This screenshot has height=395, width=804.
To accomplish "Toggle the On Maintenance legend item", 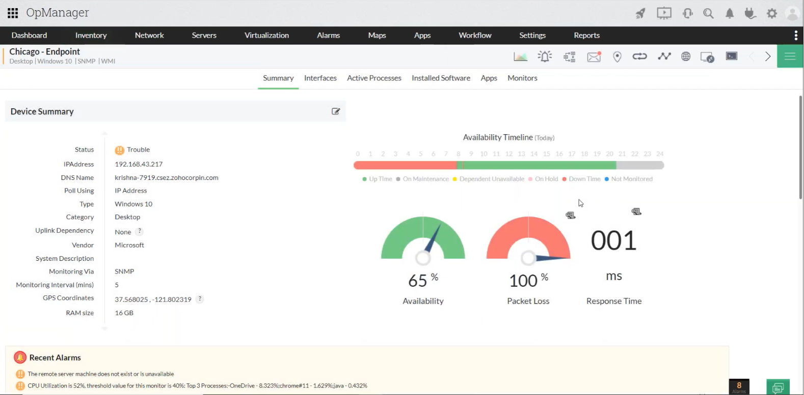I will click(422, 179).
